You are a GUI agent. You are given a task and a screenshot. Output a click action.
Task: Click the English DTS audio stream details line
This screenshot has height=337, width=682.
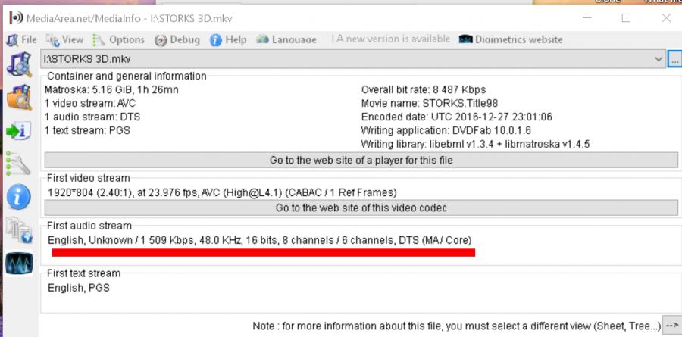[x=260, y=240]
